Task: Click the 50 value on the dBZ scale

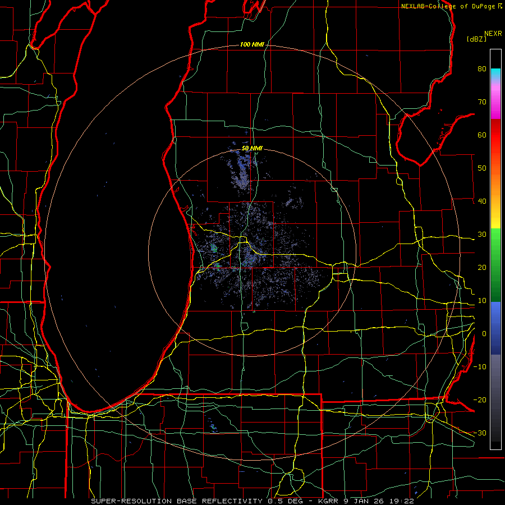Action: pyautogui.click(x=482, y=168)
